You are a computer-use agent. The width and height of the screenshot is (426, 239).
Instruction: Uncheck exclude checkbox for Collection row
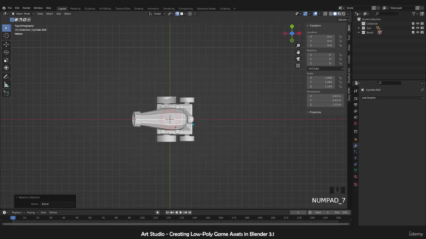point(413,24)
